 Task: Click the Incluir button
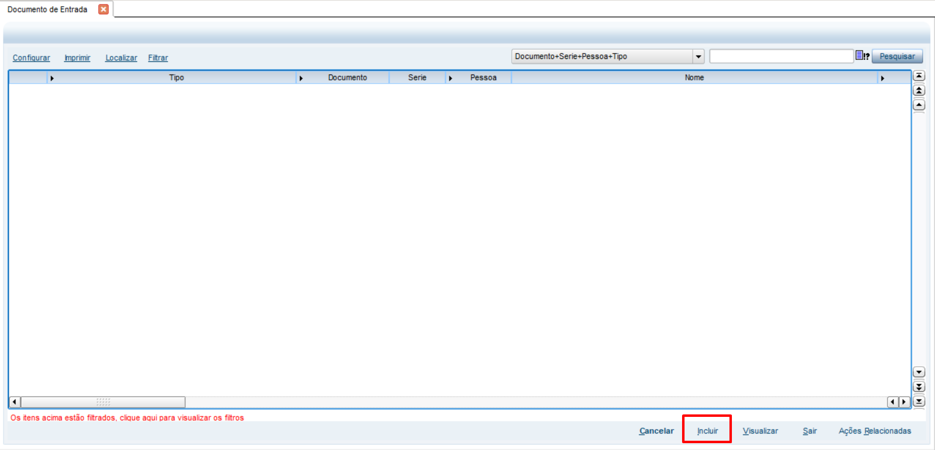click(707, 431)
